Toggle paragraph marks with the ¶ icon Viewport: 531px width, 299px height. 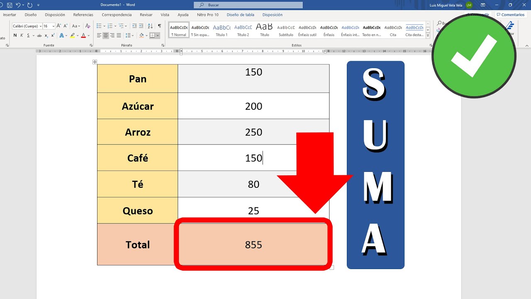tap(160, 26)
